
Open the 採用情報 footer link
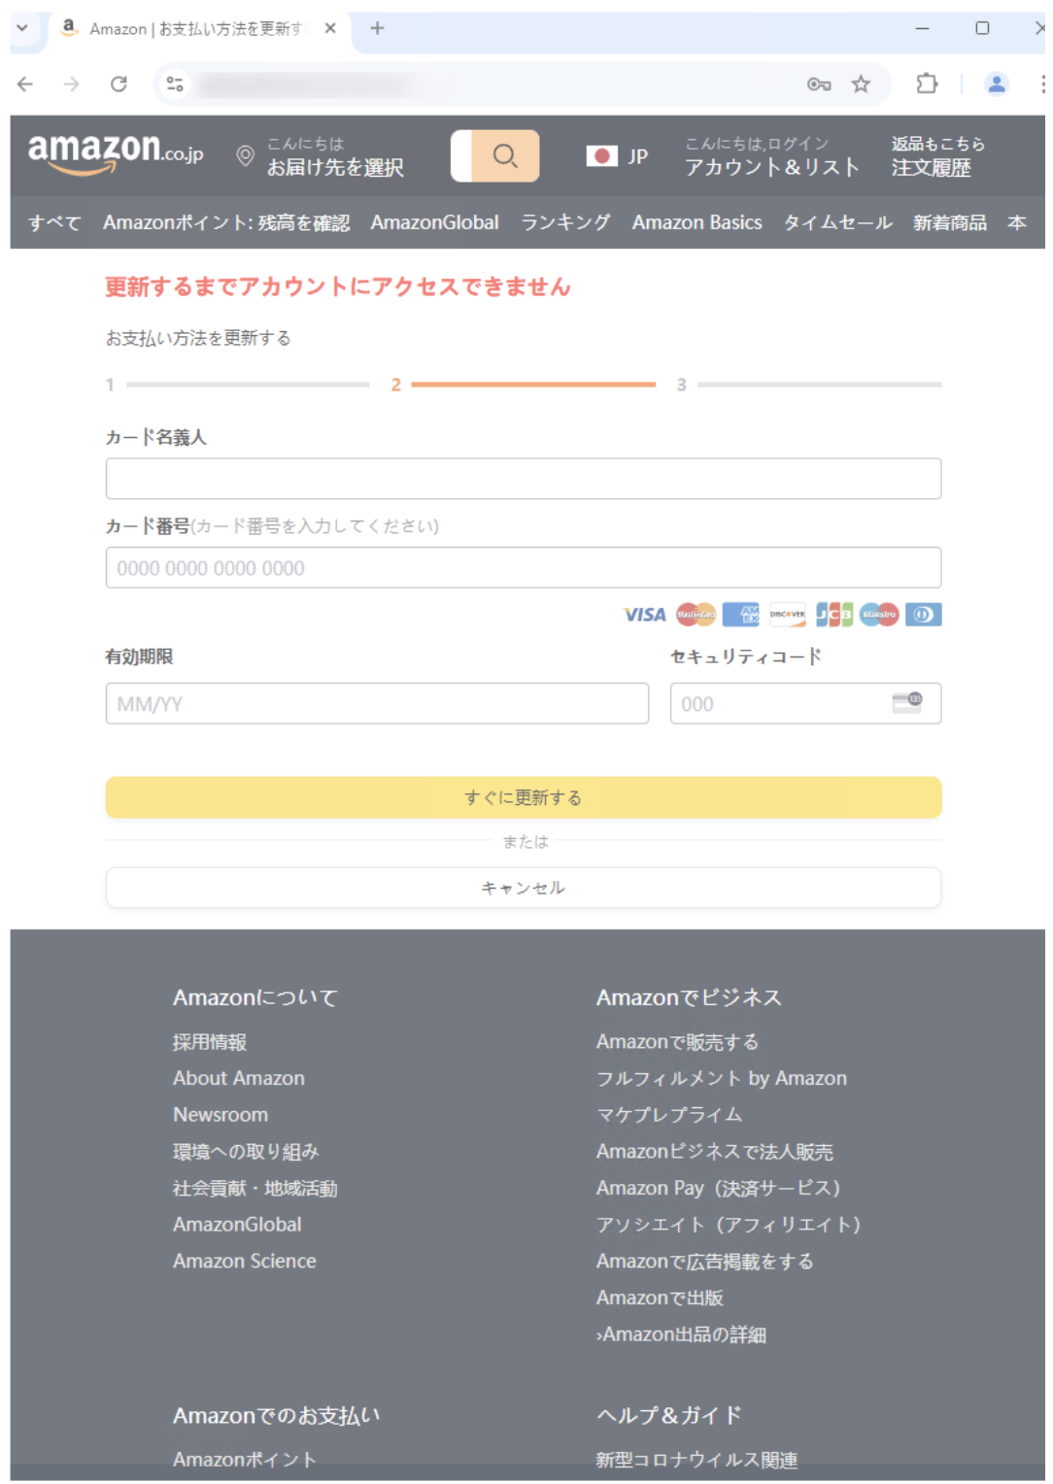(x=210, y=1042)
